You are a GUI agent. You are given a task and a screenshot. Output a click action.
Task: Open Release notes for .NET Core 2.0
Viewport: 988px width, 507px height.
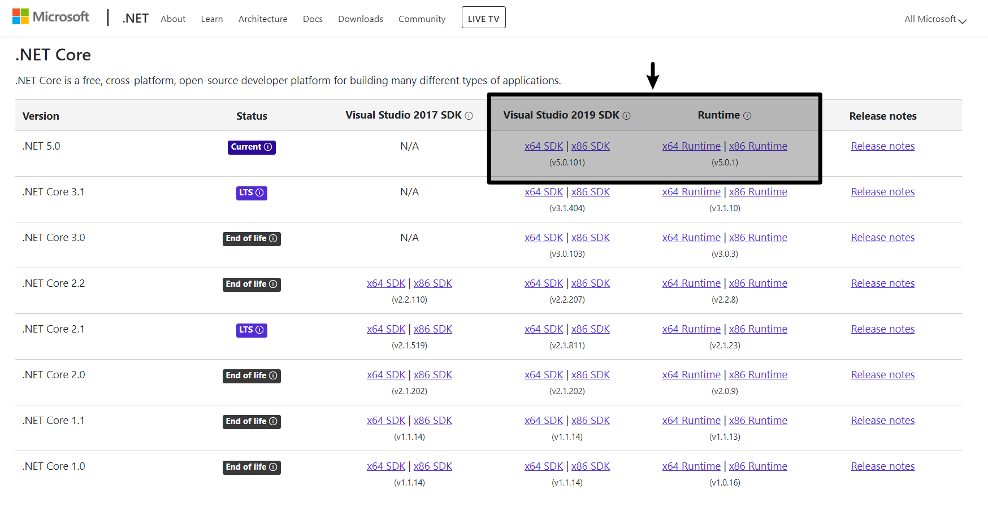[x=883, y=375]
